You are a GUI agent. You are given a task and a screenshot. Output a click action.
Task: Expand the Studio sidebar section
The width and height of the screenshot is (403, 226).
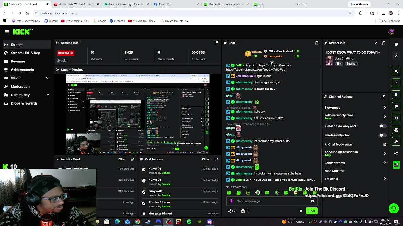pos(48,78)
